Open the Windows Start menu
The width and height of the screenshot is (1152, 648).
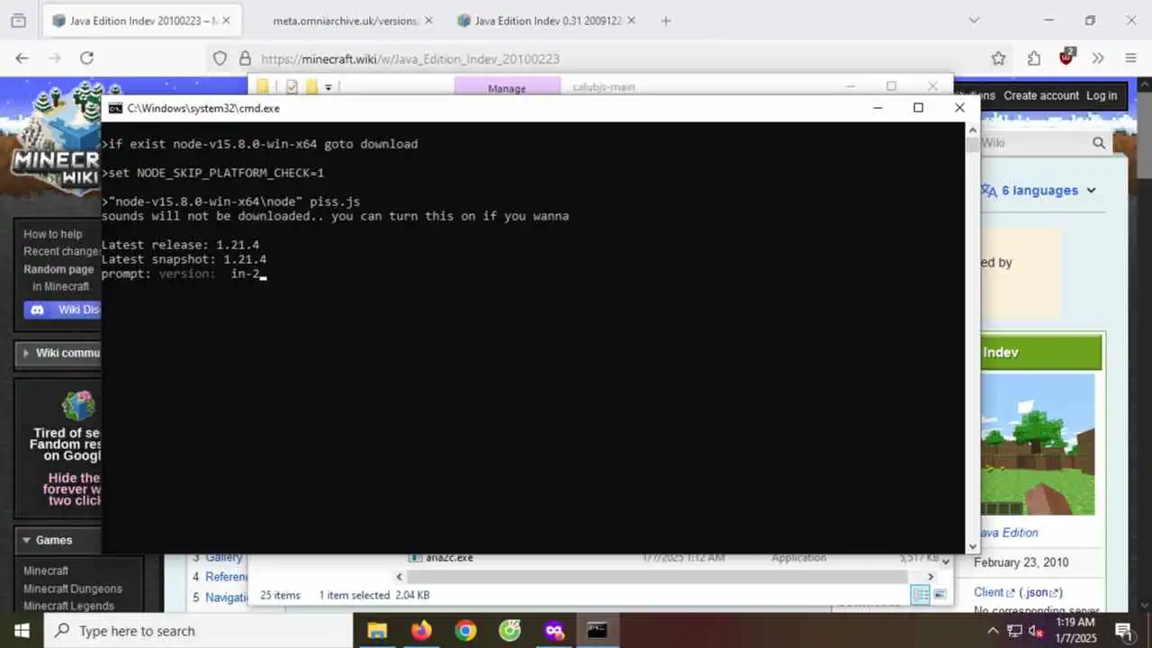22,631
